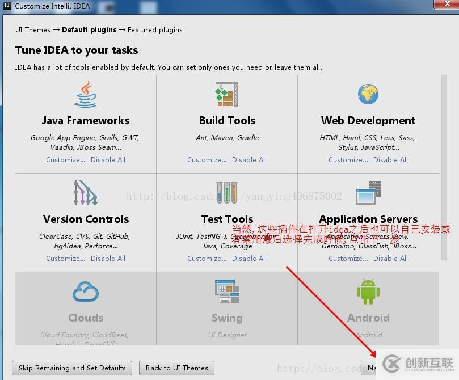
Task: Click the Clouds cloud icon
Action: (x=86, y=292)
